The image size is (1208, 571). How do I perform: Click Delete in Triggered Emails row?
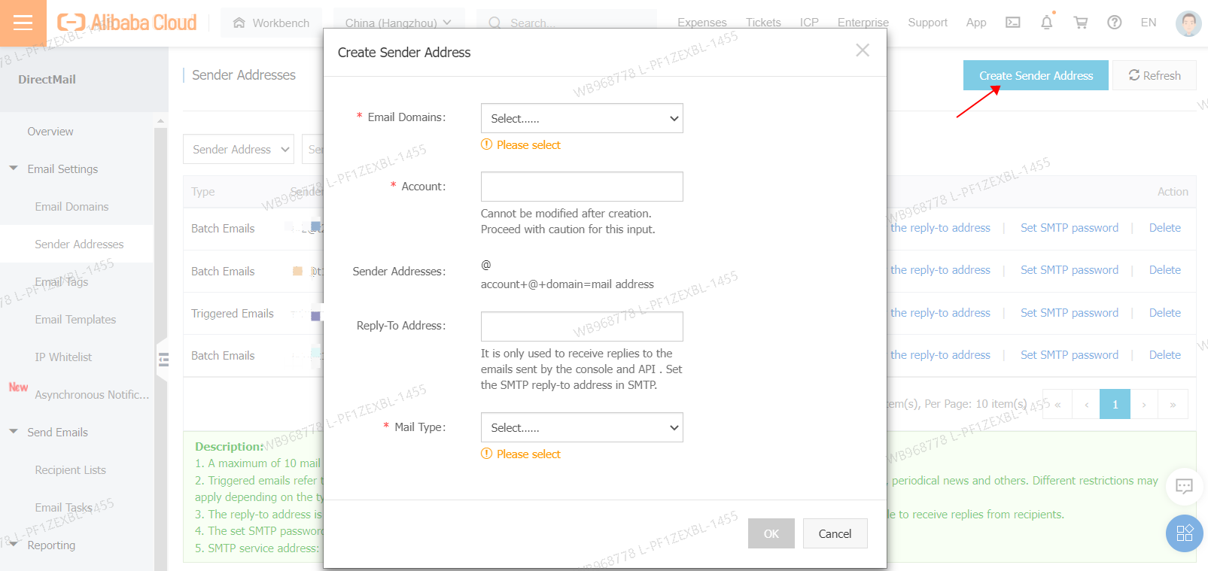click(1164, 313)
